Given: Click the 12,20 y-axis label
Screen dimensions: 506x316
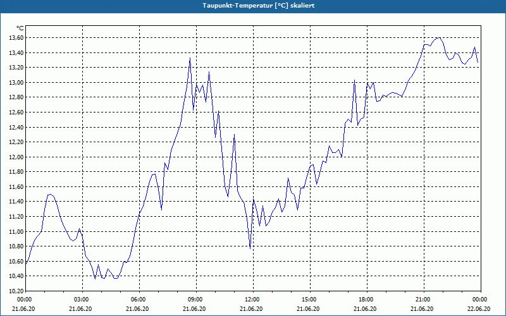Looking at the screenshot, I should [x=16, y=142].
